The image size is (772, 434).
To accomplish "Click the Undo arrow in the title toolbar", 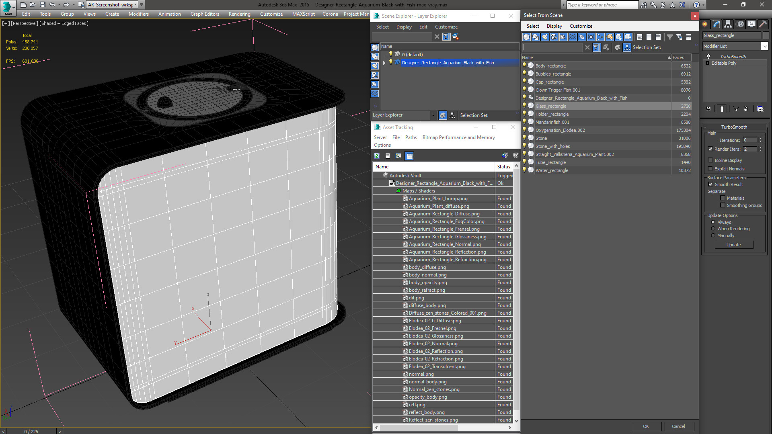I will pyautogui.click(x=52, y=5).
